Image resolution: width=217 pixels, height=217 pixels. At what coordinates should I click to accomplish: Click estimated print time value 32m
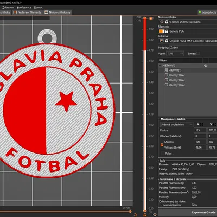pyautogui.click(x=194, y=205)
